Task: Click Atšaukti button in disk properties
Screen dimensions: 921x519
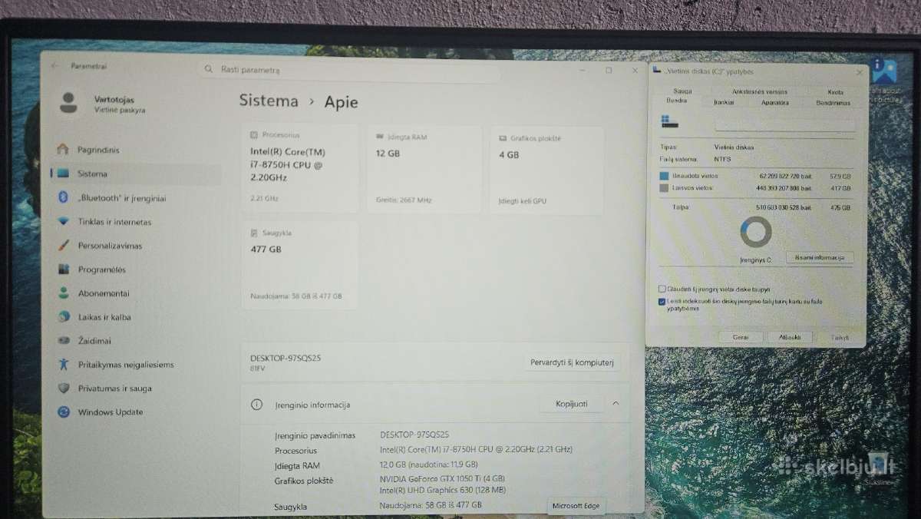Action: tap(790, 337)
